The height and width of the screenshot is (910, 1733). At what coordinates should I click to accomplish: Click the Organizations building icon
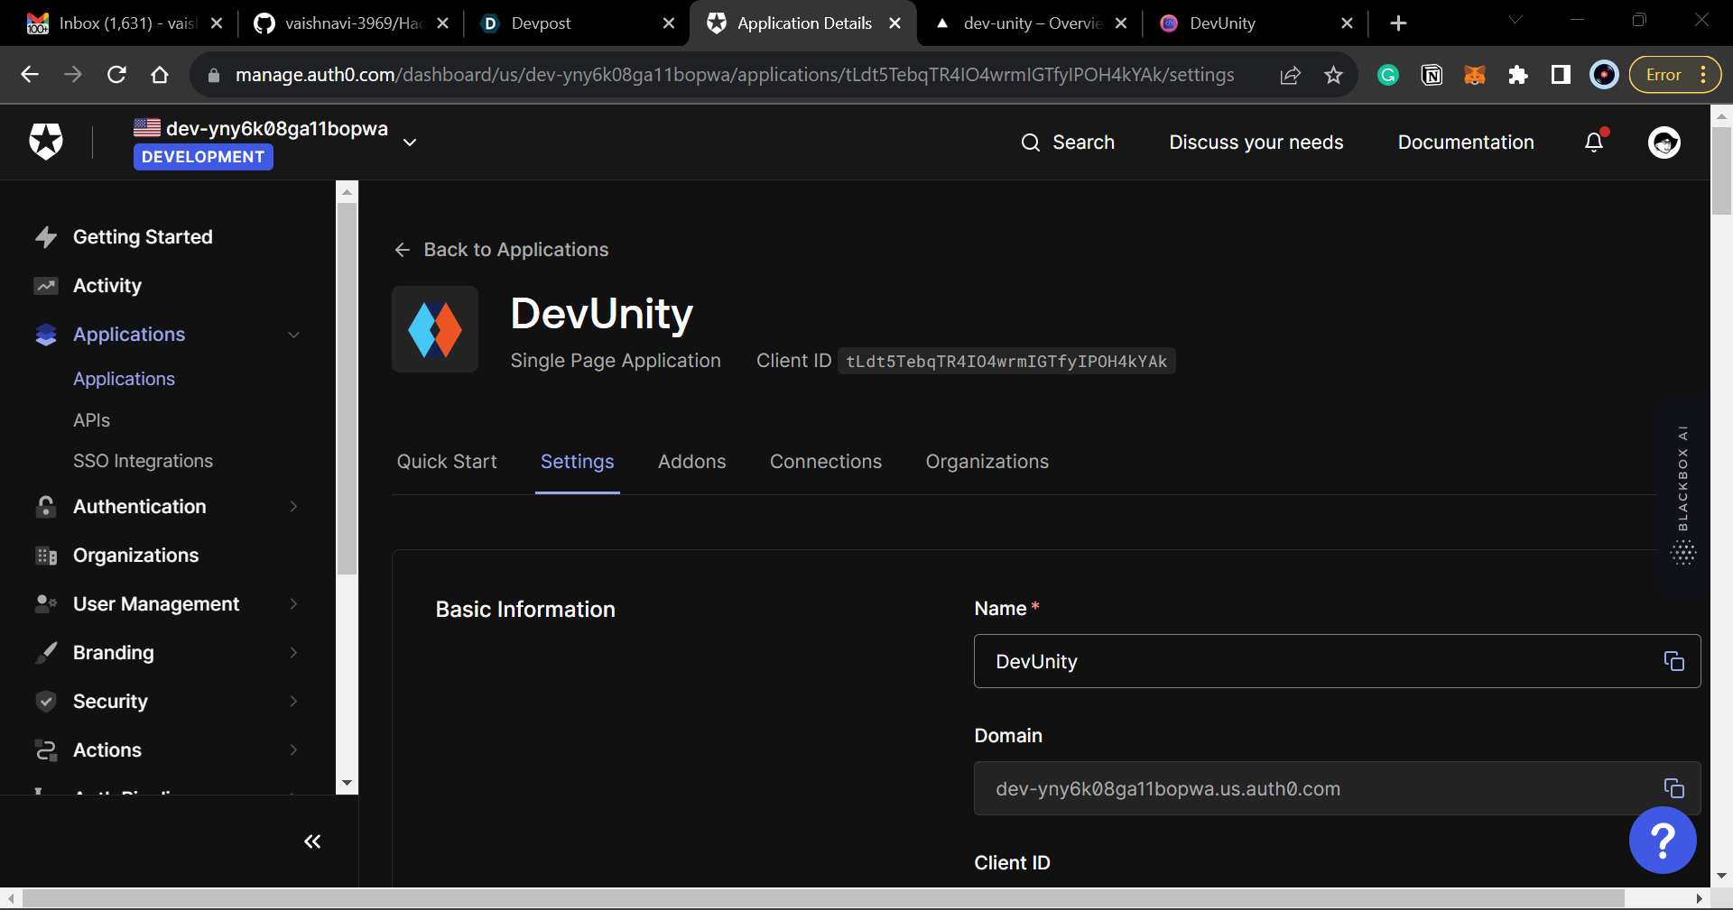[x=46, y=556]
